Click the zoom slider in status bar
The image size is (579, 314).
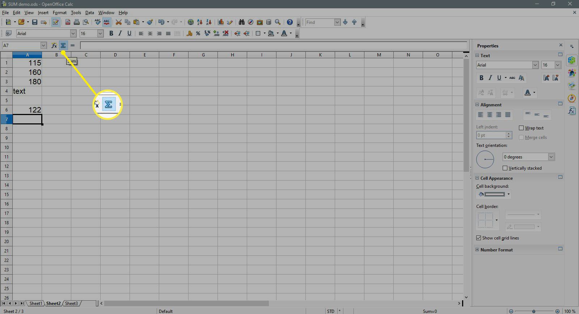534,311
